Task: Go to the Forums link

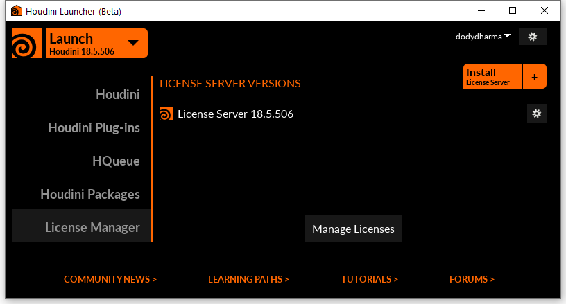Action: point(472,279)
